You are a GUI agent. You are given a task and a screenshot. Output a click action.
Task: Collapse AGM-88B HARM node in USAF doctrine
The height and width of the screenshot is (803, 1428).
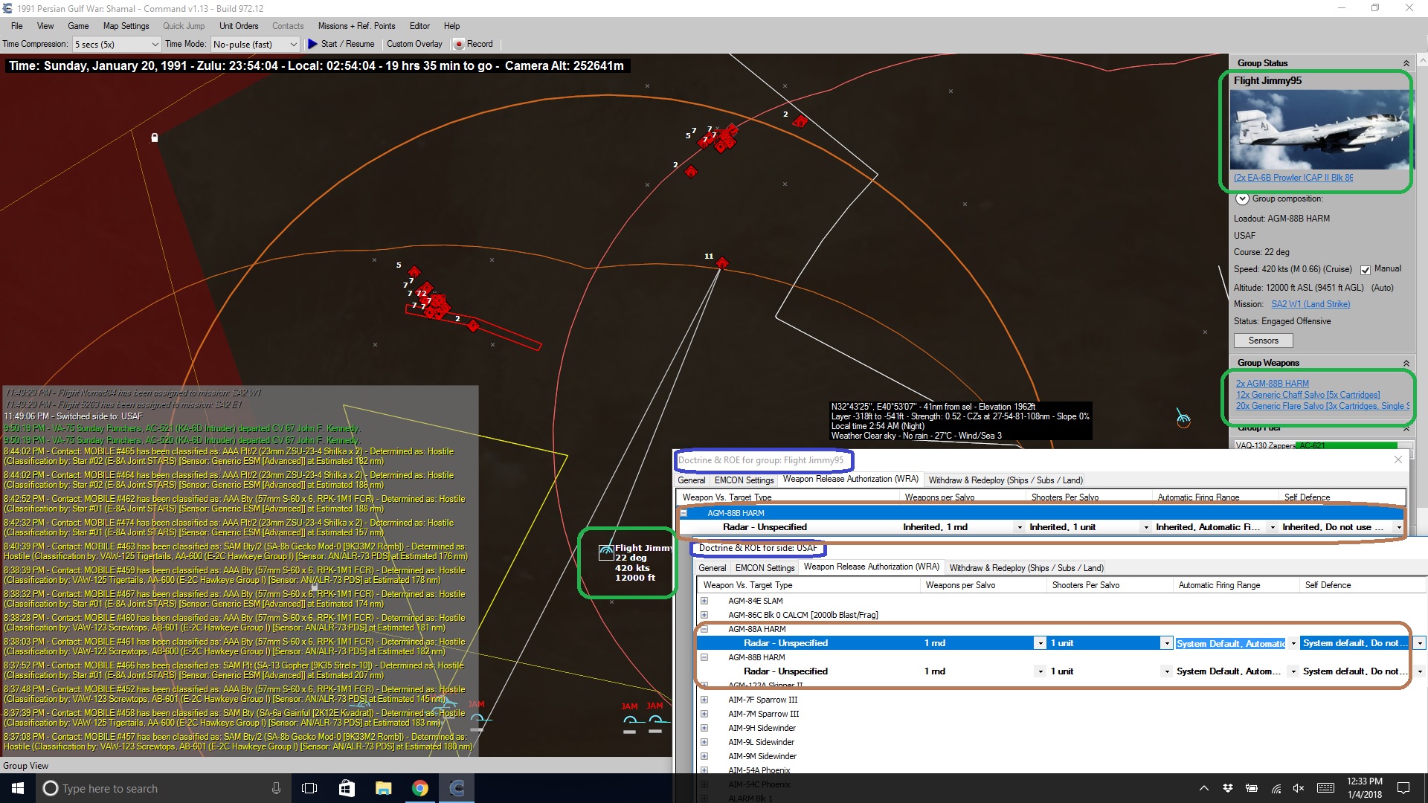pos(704,657)
